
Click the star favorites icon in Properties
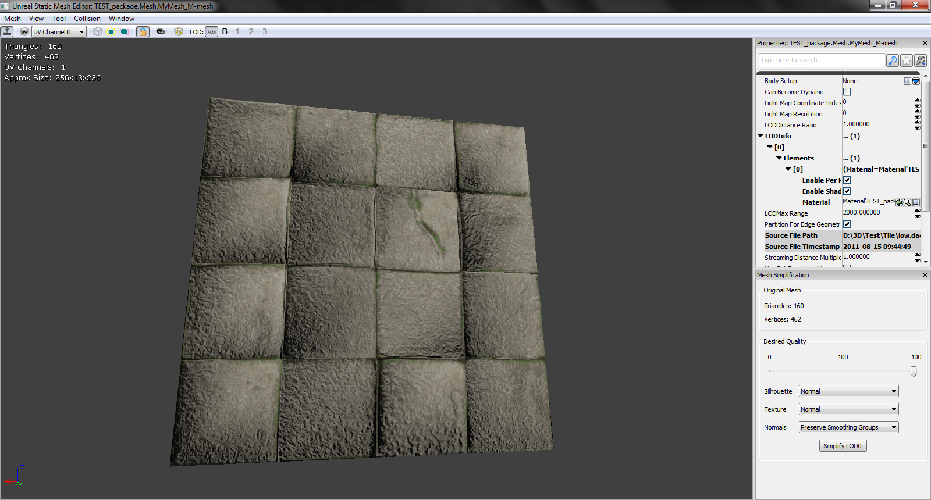[906, 60]
